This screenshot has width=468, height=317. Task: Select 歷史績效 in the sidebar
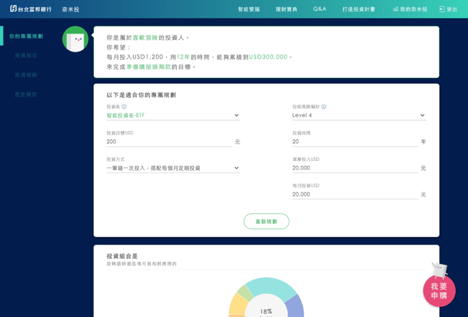pos(26,94)
